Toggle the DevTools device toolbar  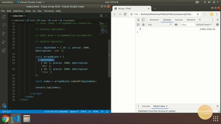(x=143, y=20)
